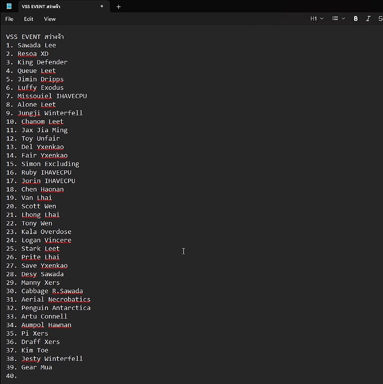Click on line 36 Draff Xers
This screenshot has height=384, width=383.
33,342
